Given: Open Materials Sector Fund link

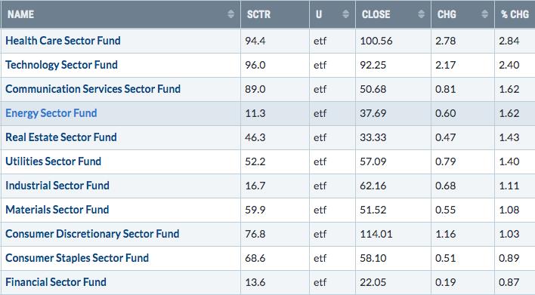Looking at the screenshot, I should coord(57,210).
